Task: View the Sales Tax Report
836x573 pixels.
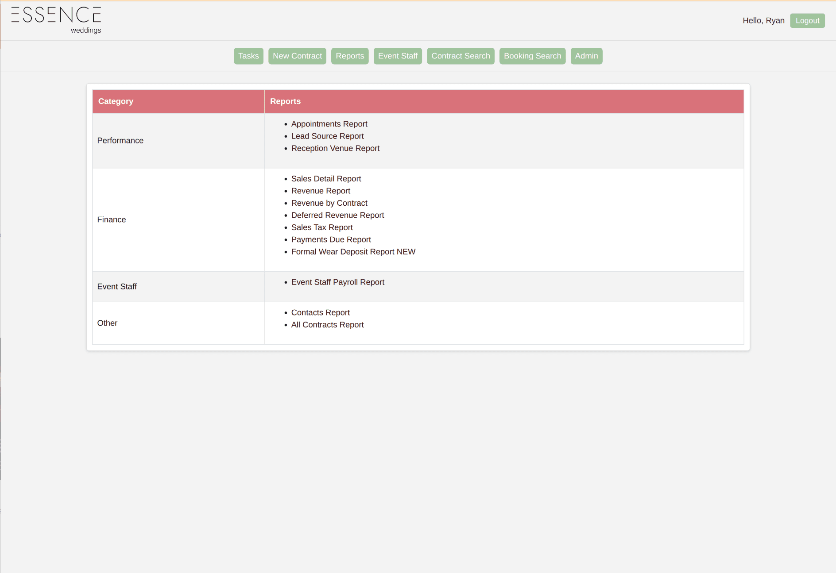Action: coord(322,227)
